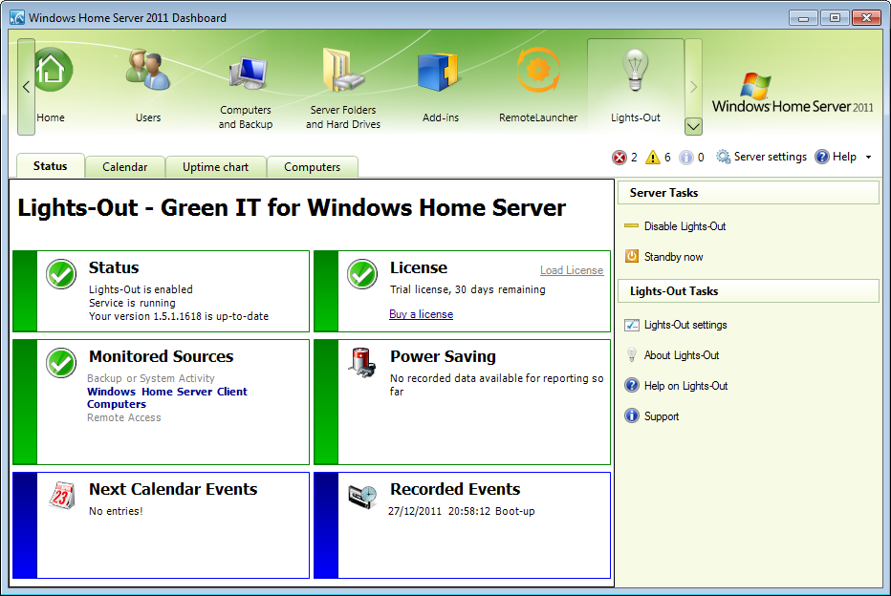Click the informational alerts icon

[686, 158]
